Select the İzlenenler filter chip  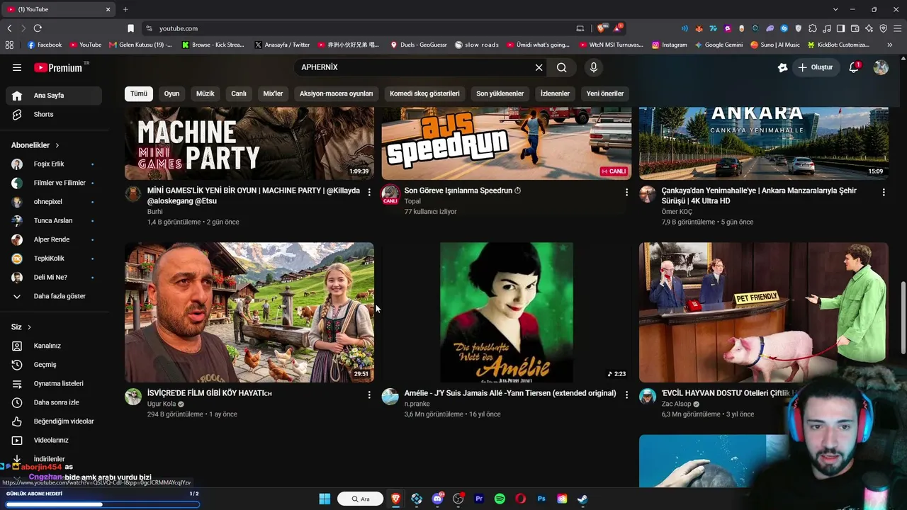click(555, 93)
